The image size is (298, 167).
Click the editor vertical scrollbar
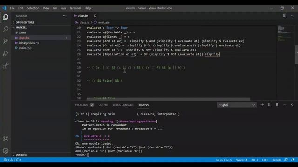pyautogui.click(x=296, y=55)
